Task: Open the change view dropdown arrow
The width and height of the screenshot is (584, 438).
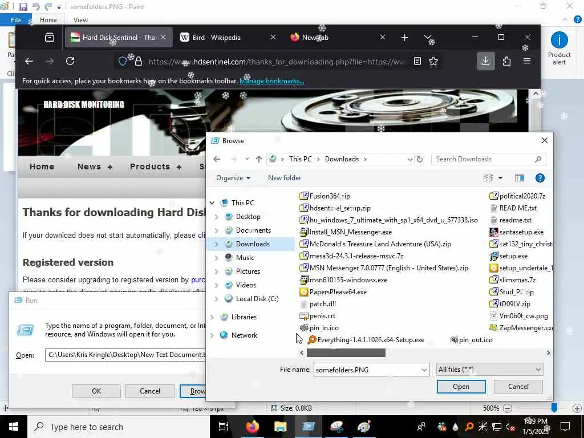Action: (x=500, y=178)
